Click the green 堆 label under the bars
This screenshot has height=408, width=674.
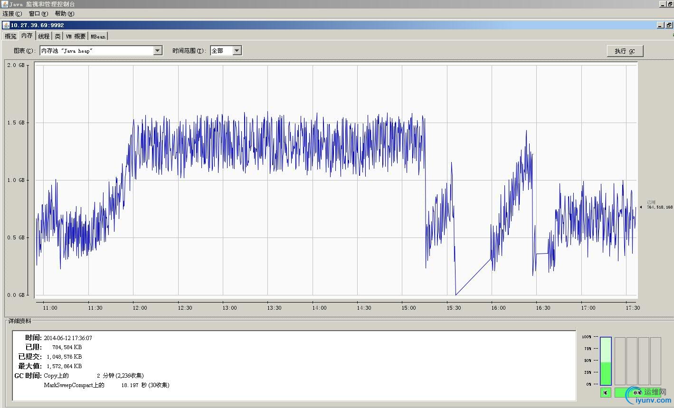(606, 393)
